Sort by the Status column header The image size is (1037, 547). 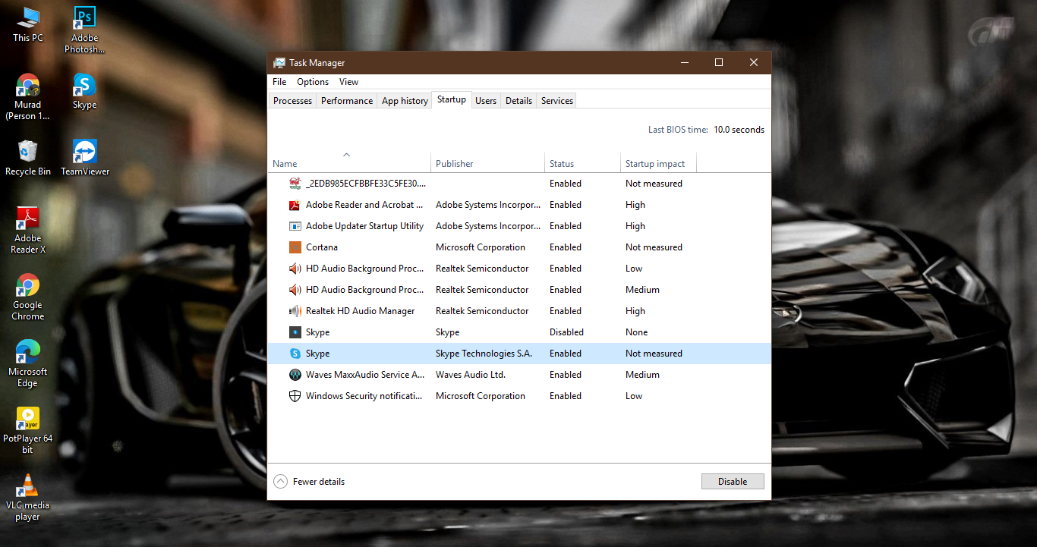(x=582, y=164)
